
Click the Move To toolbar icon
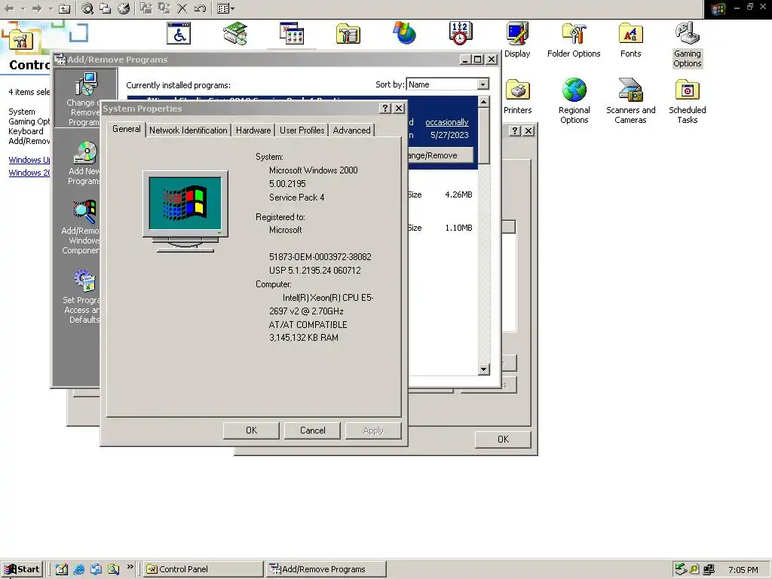[146, 8]
